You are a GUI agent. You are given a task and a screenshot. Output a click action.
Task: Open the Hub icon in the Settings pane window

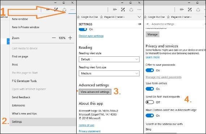115,9
